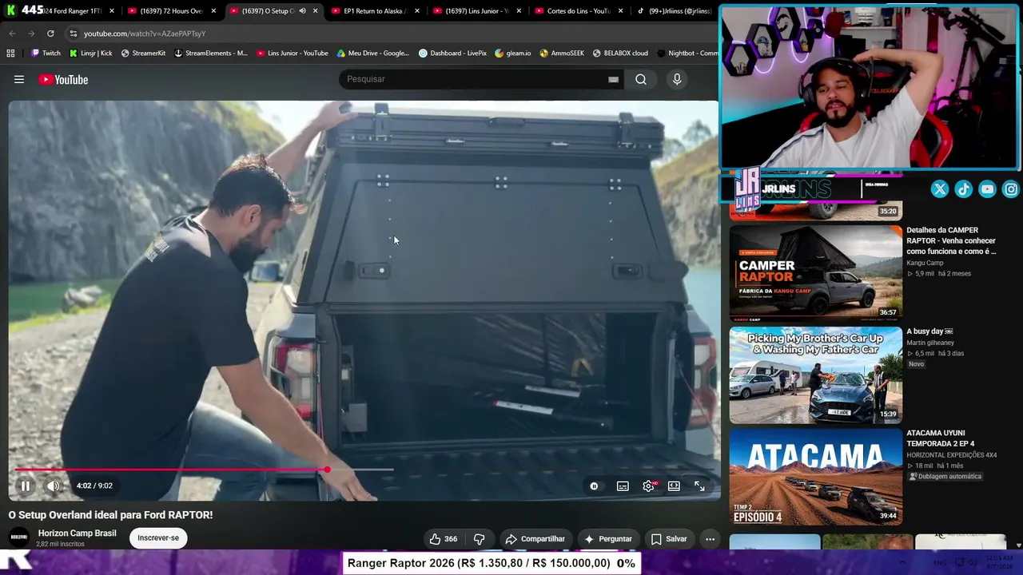Viewport: 1023px width, 575px height.
Task: Open the BELABOX cloud bookmark
Action: point(620,54)
